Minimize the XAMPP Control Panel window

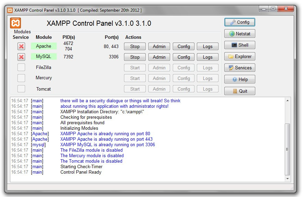click(263, 9)
